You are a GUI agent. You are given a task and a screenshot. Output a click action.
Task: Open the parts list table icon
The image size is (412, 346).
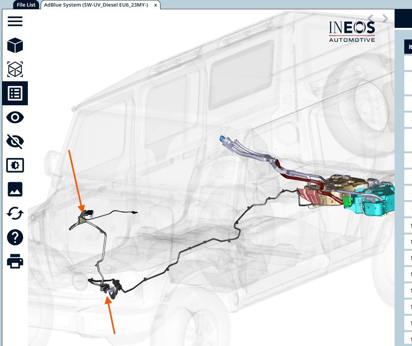pos(15,93)
